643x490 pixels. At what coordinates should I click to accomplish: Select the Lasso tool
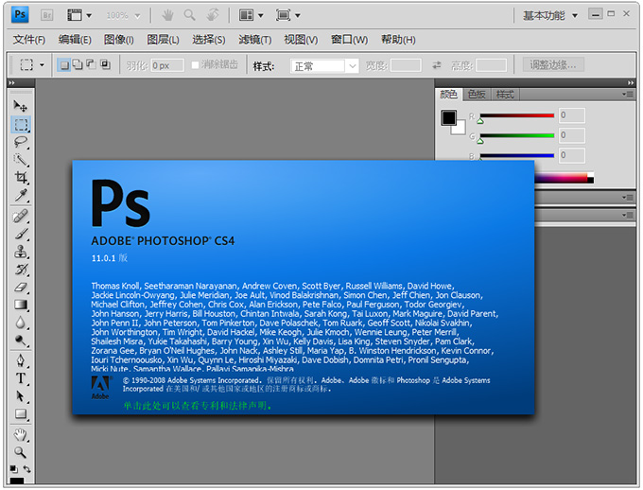coord(21,142)
